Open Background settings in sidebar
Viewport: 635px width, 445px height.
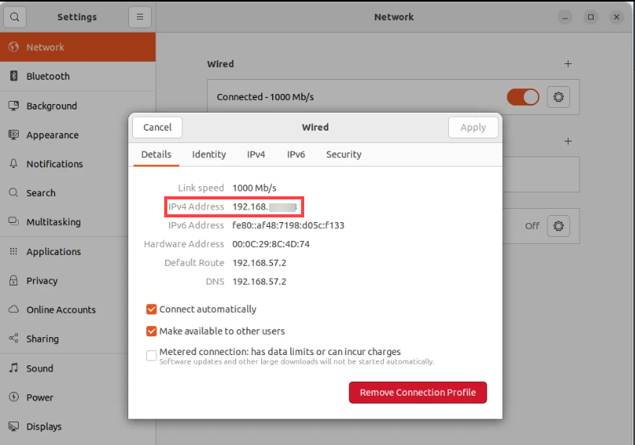point(52,106)
